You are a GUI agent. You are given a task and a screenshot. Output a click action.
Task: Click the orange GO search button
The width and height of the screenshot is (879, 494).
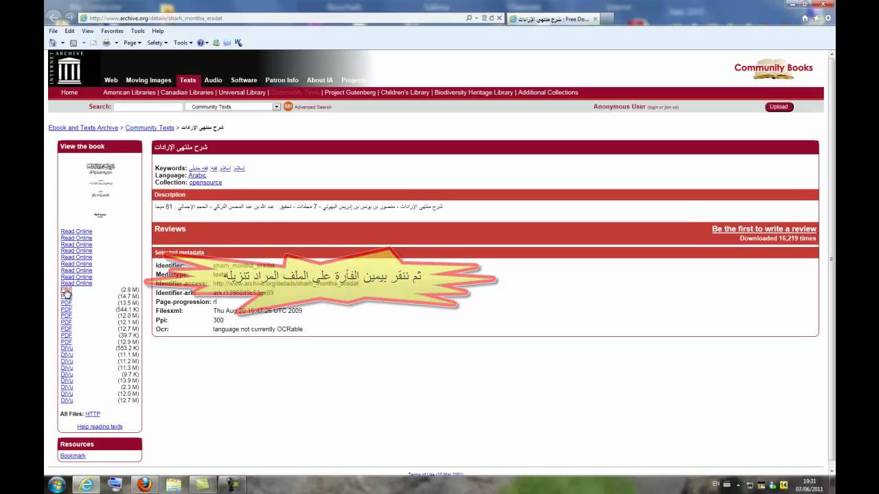pos(288,106)
